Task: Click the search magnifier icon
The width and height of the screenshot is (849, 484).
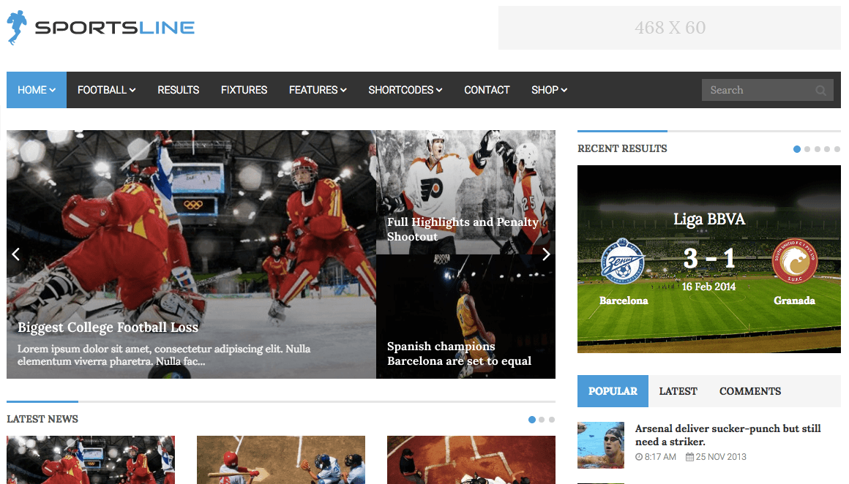Action: 821,91
